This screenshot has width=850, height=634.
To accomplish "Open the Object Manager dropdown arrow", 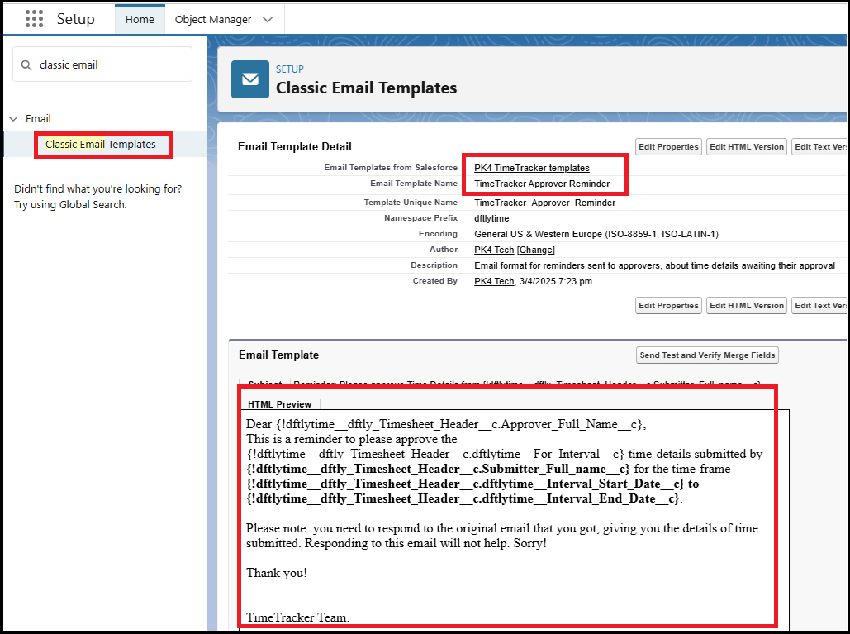I will tap(268, 20).
